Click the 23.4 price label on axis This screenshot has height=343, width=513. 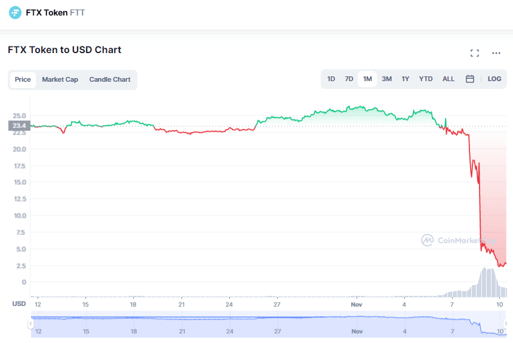coord(19,126)
